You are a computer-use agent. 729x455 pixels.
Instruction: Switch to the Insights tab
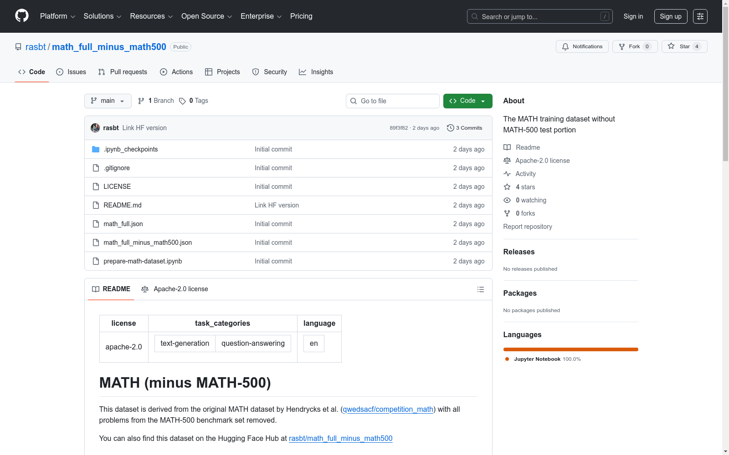[x=316, y=72]
